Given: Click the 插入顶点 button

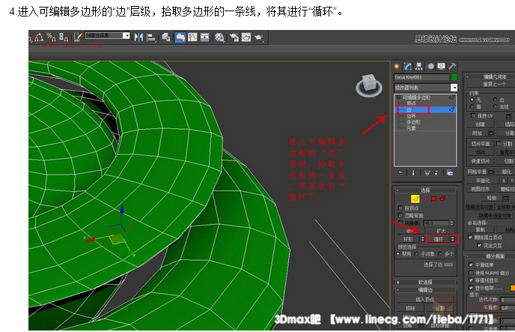Looking at the screenshot, I should pos(425,299).
